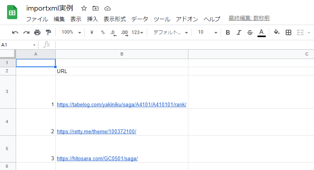Image resolution: width=314 pixels, height=170 pixels.
Task: Select cell A3 containing 1
Action: tap(36, 92)
